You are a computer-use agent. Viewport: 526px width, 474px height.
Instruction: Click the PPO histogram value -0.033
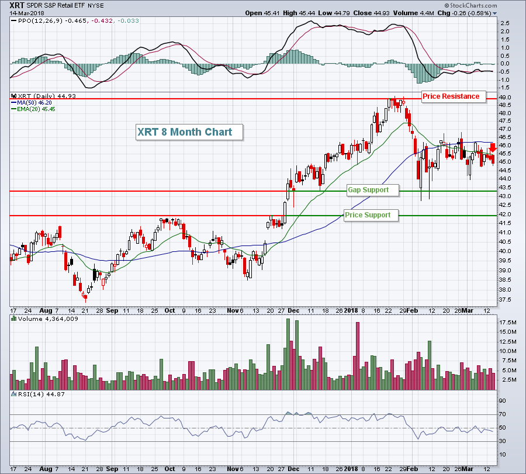coord(128,21)
